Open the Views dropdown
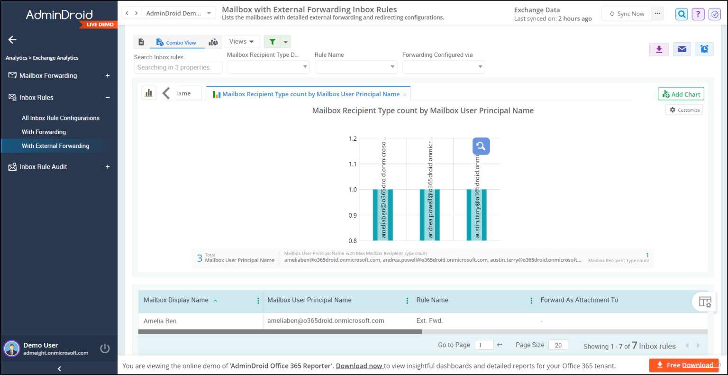 (241, 42)
